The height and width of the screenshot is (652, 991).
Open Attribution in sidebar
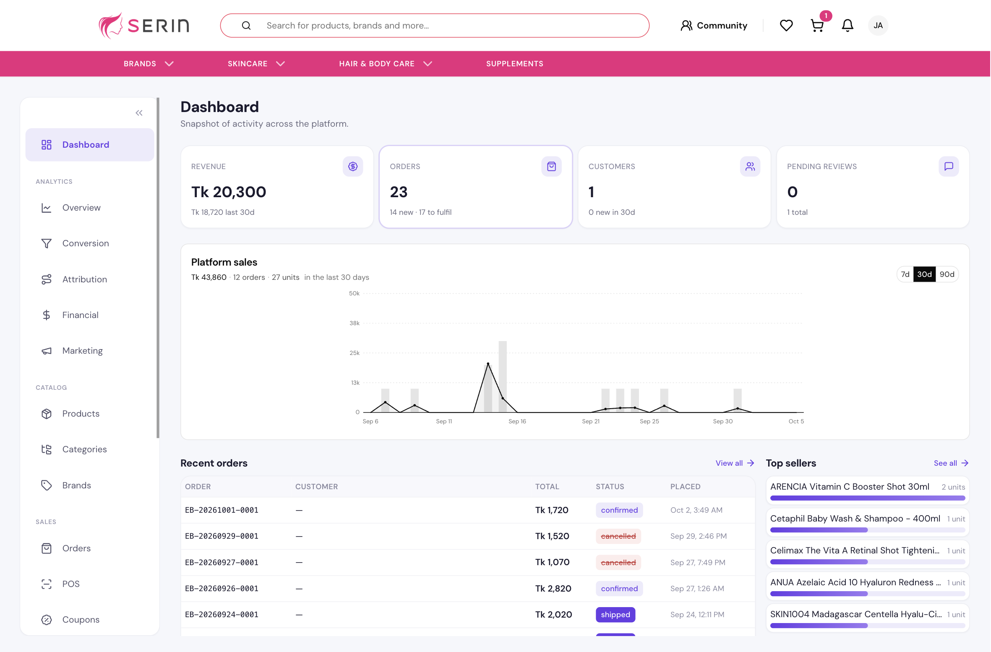point(90,279)
